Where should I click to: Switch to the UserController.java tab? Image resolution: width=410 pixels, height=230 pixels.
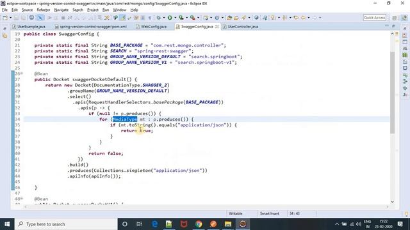click(x=240, y=27)
